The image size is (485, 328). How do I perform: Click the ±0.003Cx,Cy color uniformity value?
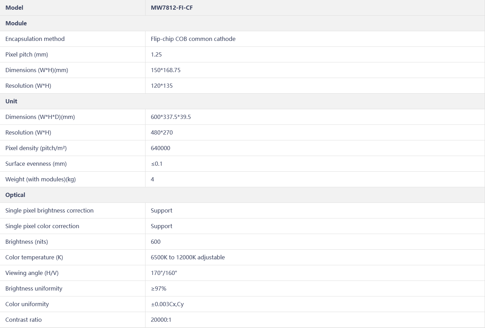(x=167, y=304)
